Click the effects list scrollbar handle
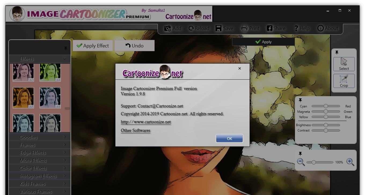365x195 pixels. coord(67,108)
